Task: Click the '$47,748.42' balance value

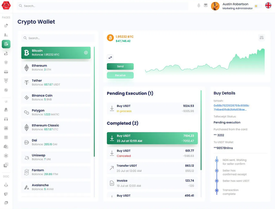Action: point(123,41)
